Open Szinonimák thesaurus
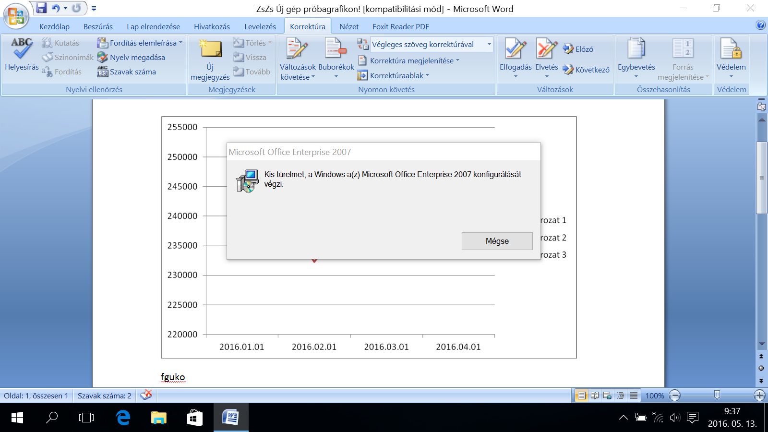 68,57
